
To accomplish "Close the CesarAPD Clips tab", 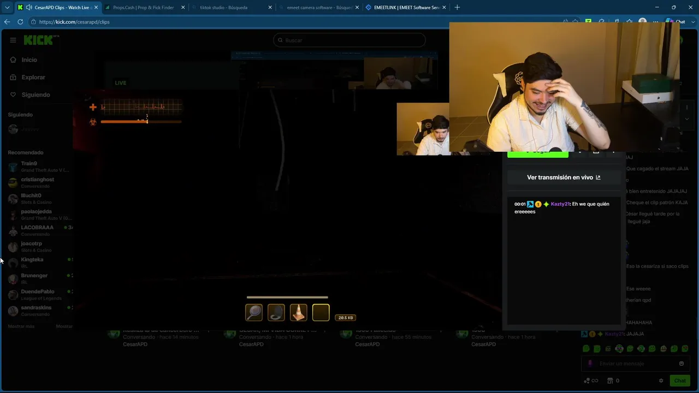I will (x=96, y=8).
